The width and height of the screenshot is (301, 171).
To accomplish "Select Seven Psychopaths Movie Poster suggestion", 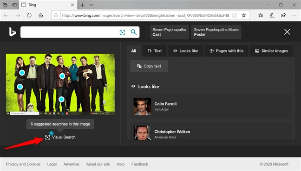I will 216,32.
